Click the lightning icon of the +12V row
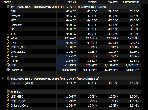 [8, 38]
